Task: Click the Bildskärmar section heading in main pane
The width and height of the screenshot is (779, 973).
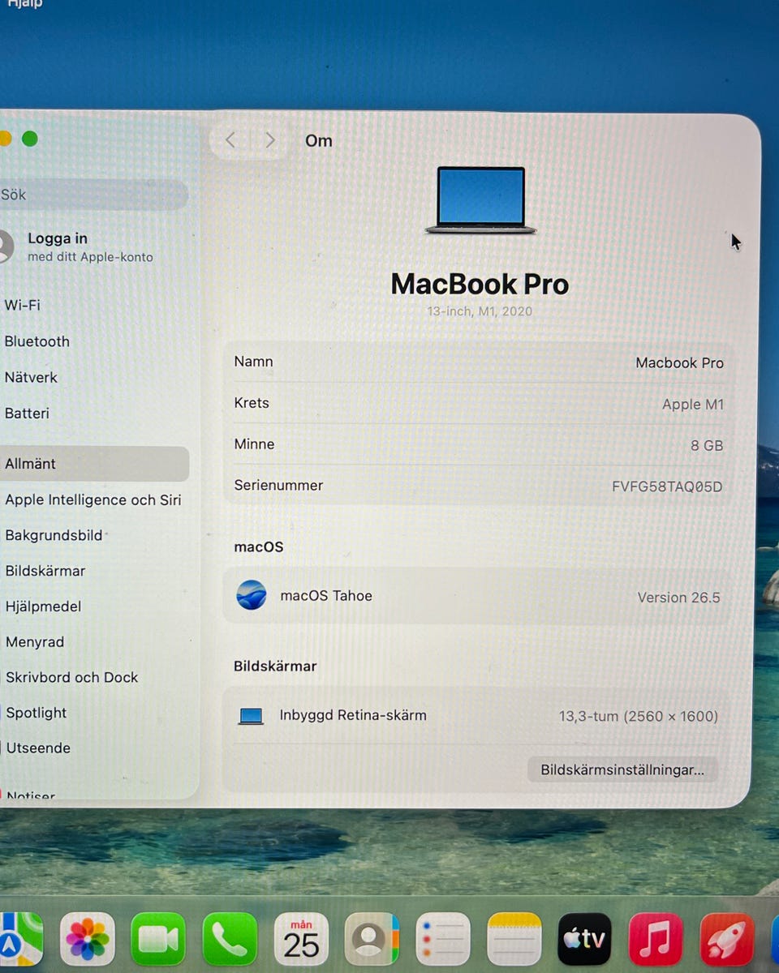Action: [275, 666]
